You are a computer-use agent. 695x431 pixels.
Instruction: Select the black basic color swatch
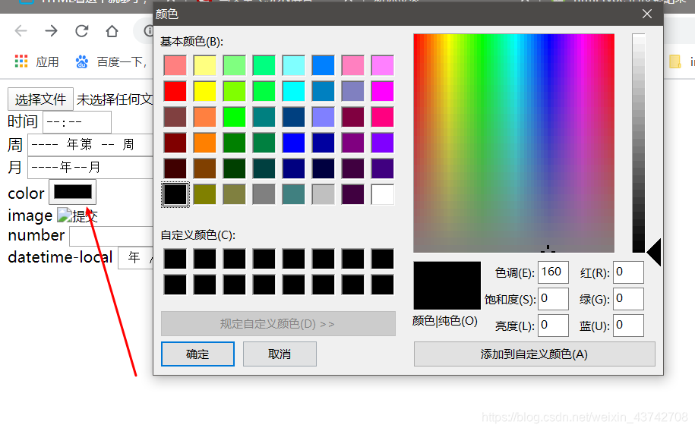coord(175,194)
